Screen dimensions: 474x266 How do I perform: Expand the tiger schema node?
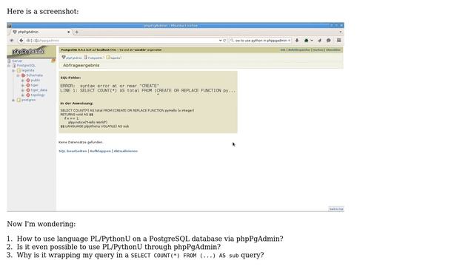(x=23, y=85)
